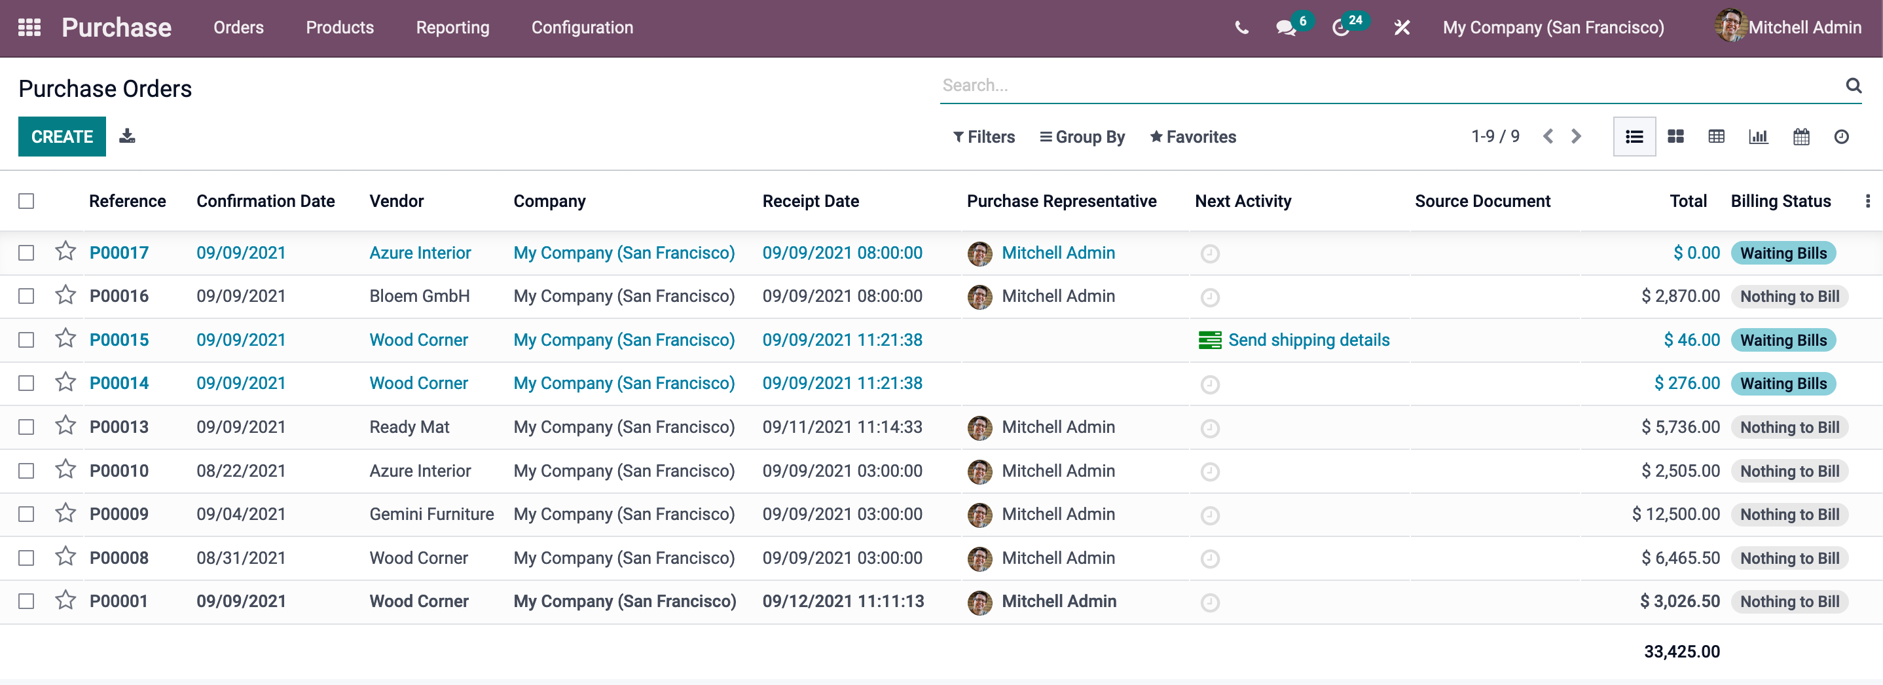
Task: Star purchase order P00016 as favorite
Action: [x=65, y=295]
